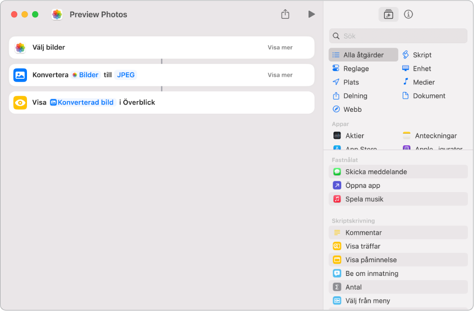Select the Skicka meddelande action
Image resolution: width=474 pixels, height=311 pixels.
[398, 172]
